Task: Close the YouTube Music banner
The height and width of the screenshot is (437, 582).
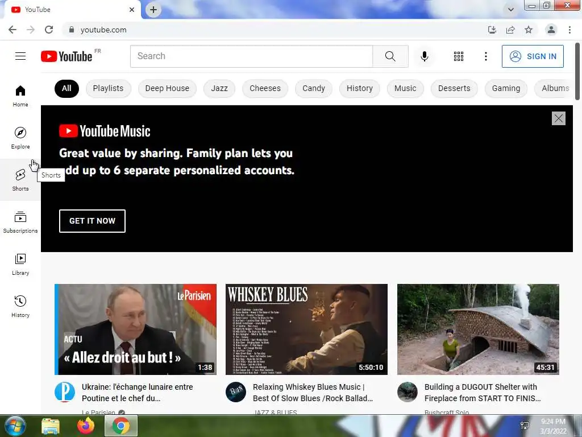Action: (558, 118)
